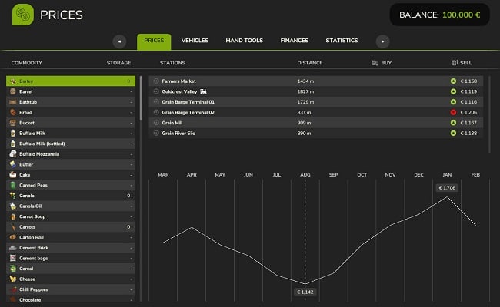
Task: Select the Grain Barge Terminal 01 station
Action: tap(188, 101)
